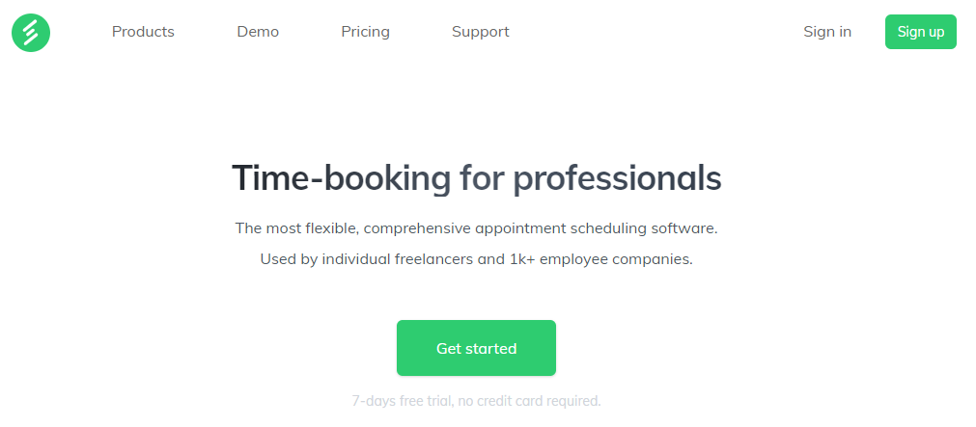
Task: Click the Get started button
Action: (476, 348)
